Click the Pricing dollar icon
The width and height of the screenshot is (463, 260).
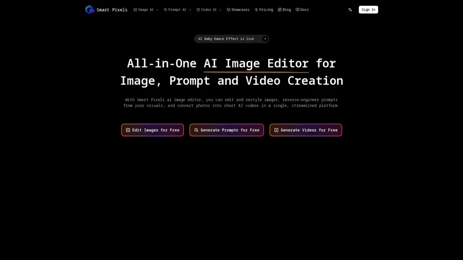pos(256,10)
